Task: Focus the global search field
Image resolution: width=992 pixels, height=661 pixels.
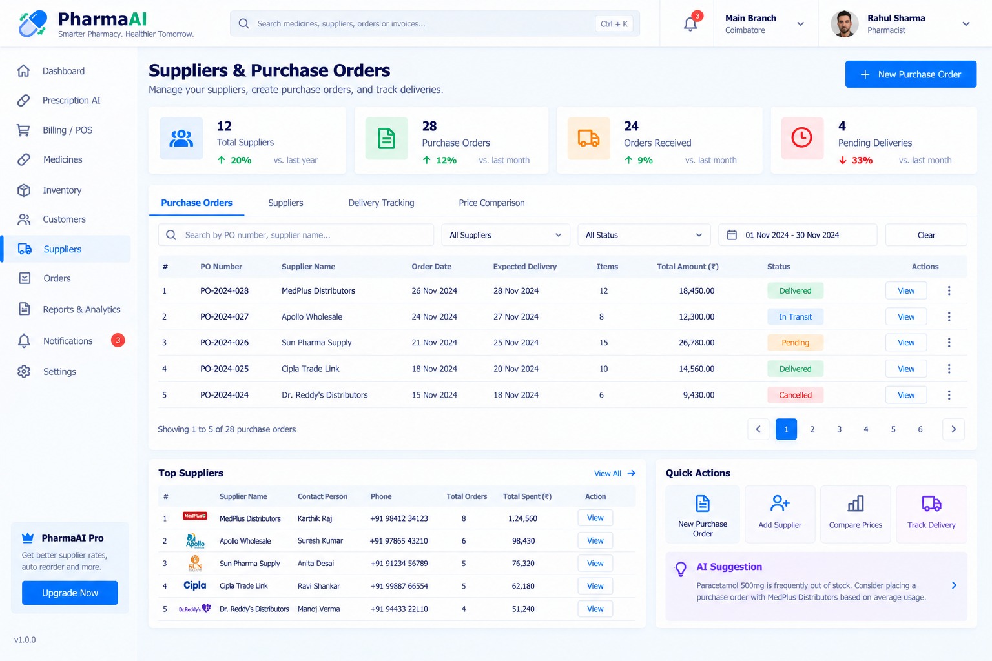Action: tap(435, 24)
